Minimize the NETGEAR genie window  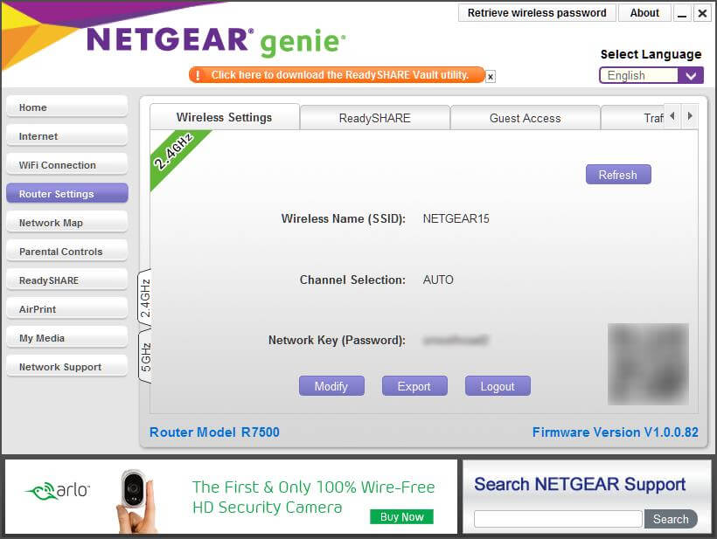pos(682,14)
